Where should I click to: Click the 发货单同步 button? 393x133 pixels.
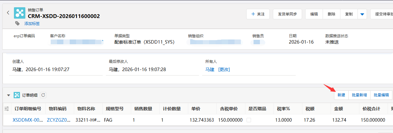coord(287,14)
